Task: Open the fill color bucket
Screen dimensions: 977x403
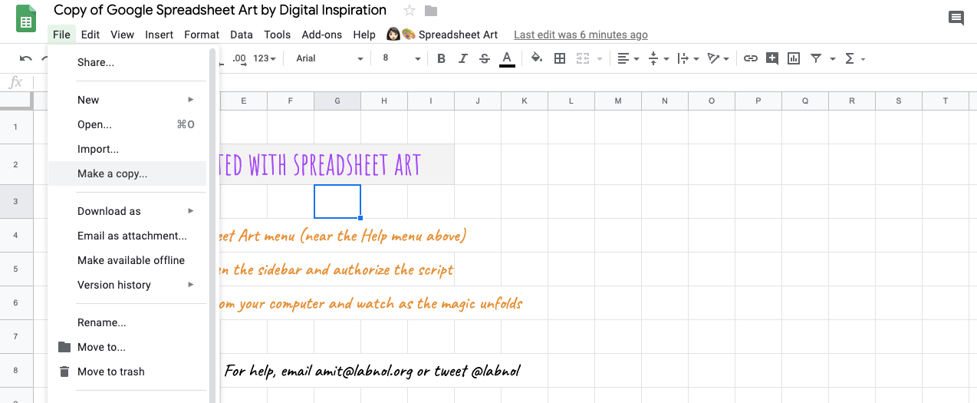Action: [x=537, y=58]
